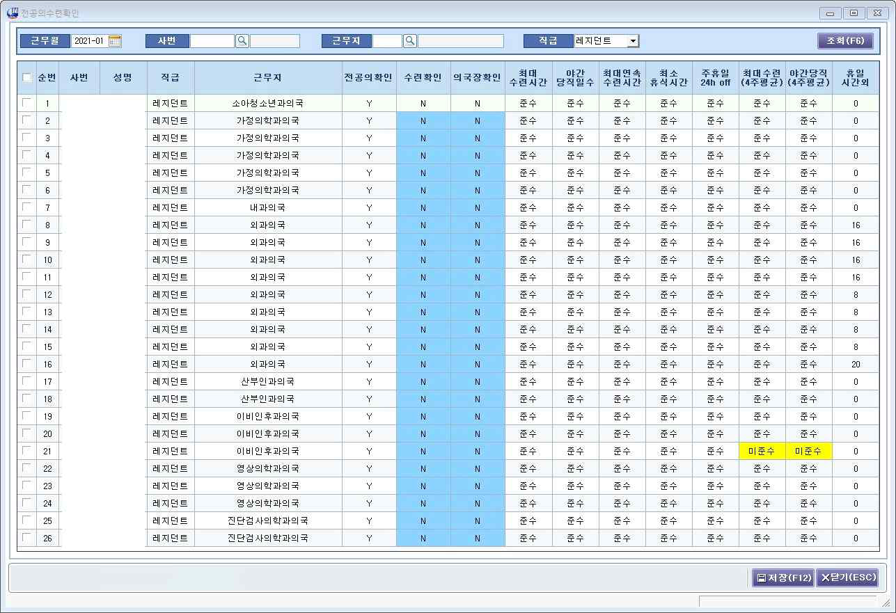Click the 순번 column header
The width and height of the screenshot is (896, 613).
48,77
